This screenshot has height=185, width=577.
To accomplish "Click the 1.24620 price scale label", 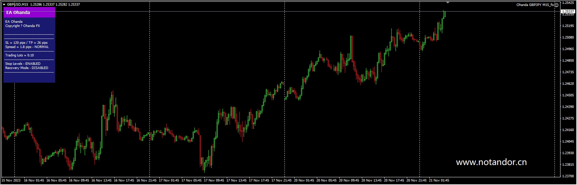I will (568, 84).
